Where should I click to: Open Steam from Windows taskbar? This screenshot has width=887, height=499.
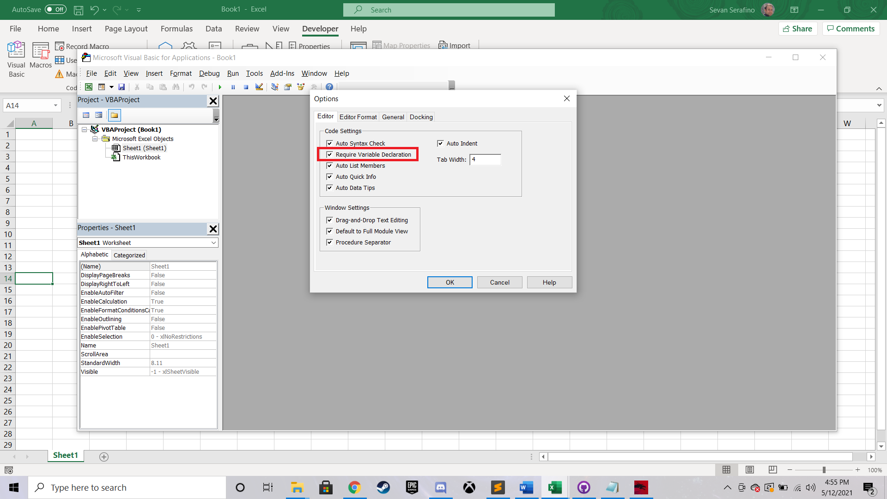coord(383,487)
